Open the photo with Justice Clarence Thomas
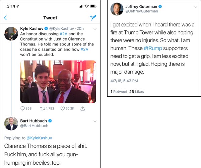This screenshot has width=201, height=168. (x=58, y=81)
